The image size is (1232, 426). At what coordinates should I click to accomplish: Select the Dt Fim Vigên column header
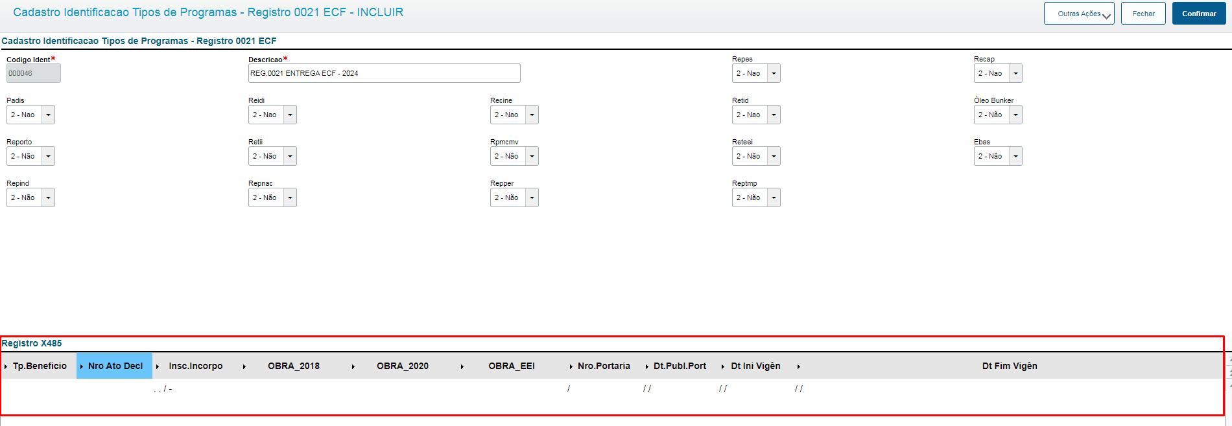pyautogui.click(x=1010, y=366)
